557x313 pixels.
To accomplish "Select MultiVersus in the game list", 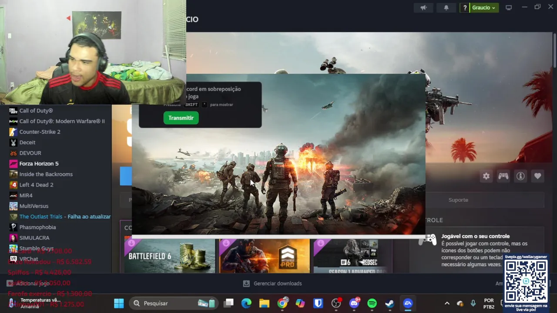I will [34, 206].
